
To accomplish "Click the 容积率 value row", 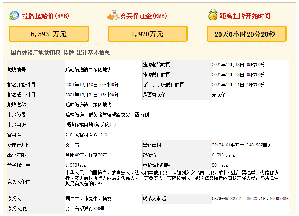I will point(86,135).
